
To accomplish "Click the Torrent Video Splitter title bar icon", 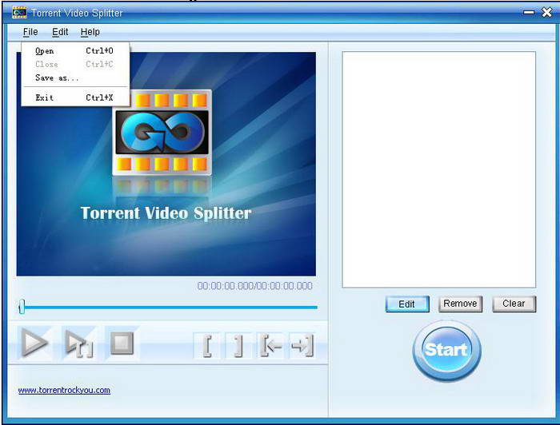I will coord(19,13).
